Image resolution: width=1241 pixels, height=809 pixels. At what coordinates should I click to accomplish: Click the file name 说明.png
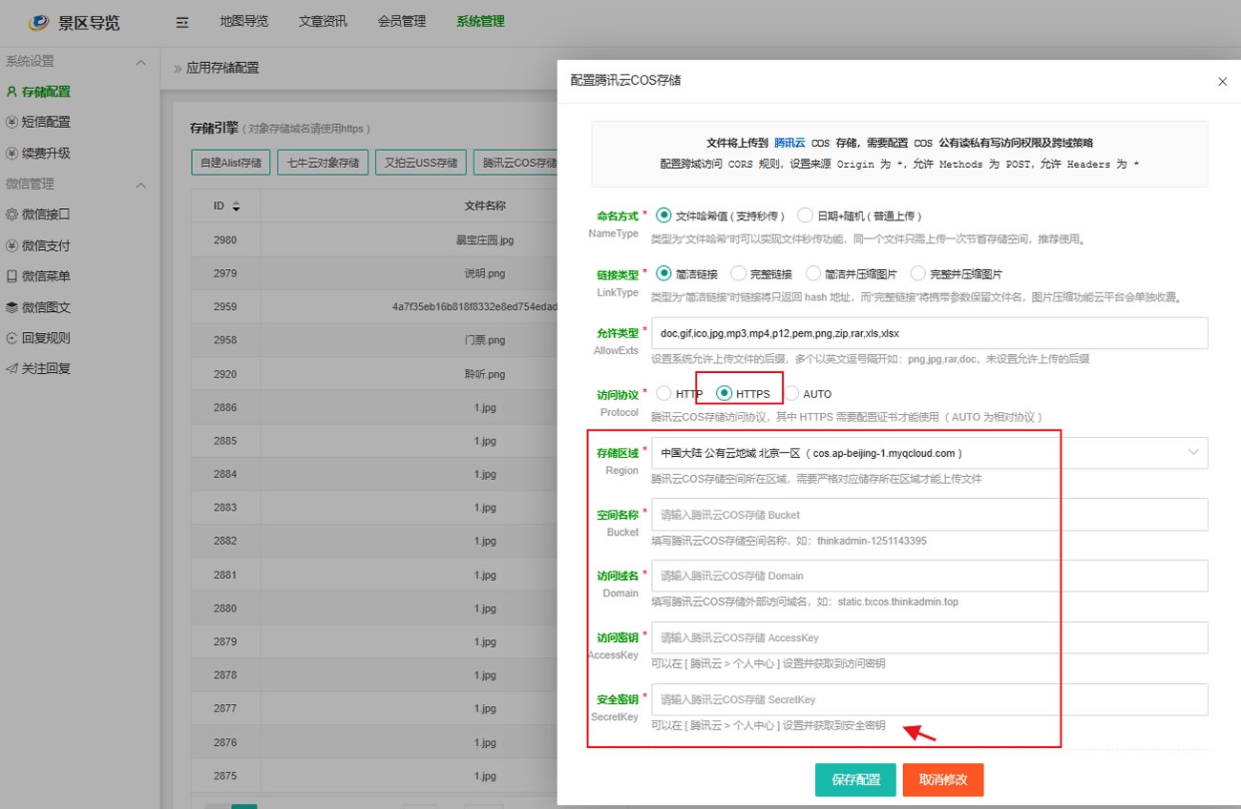click(485, 274)
